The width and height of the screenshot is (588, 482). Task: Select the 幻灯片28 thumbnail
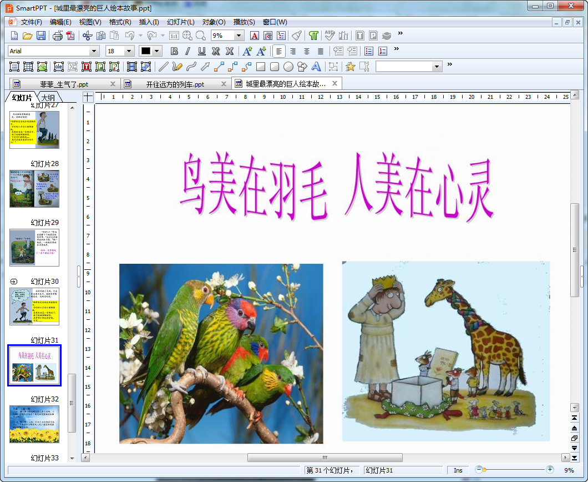34,188
